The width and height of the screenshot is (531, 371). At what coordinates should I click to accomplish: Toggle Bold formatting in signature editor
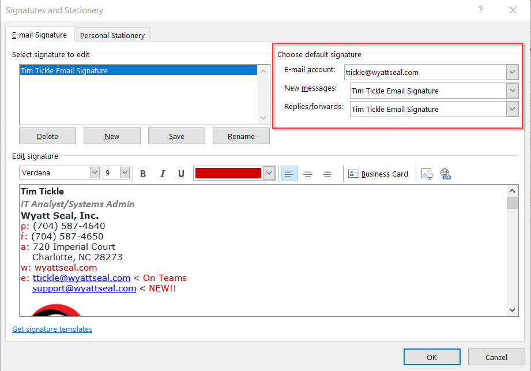(x=143, y=174)
